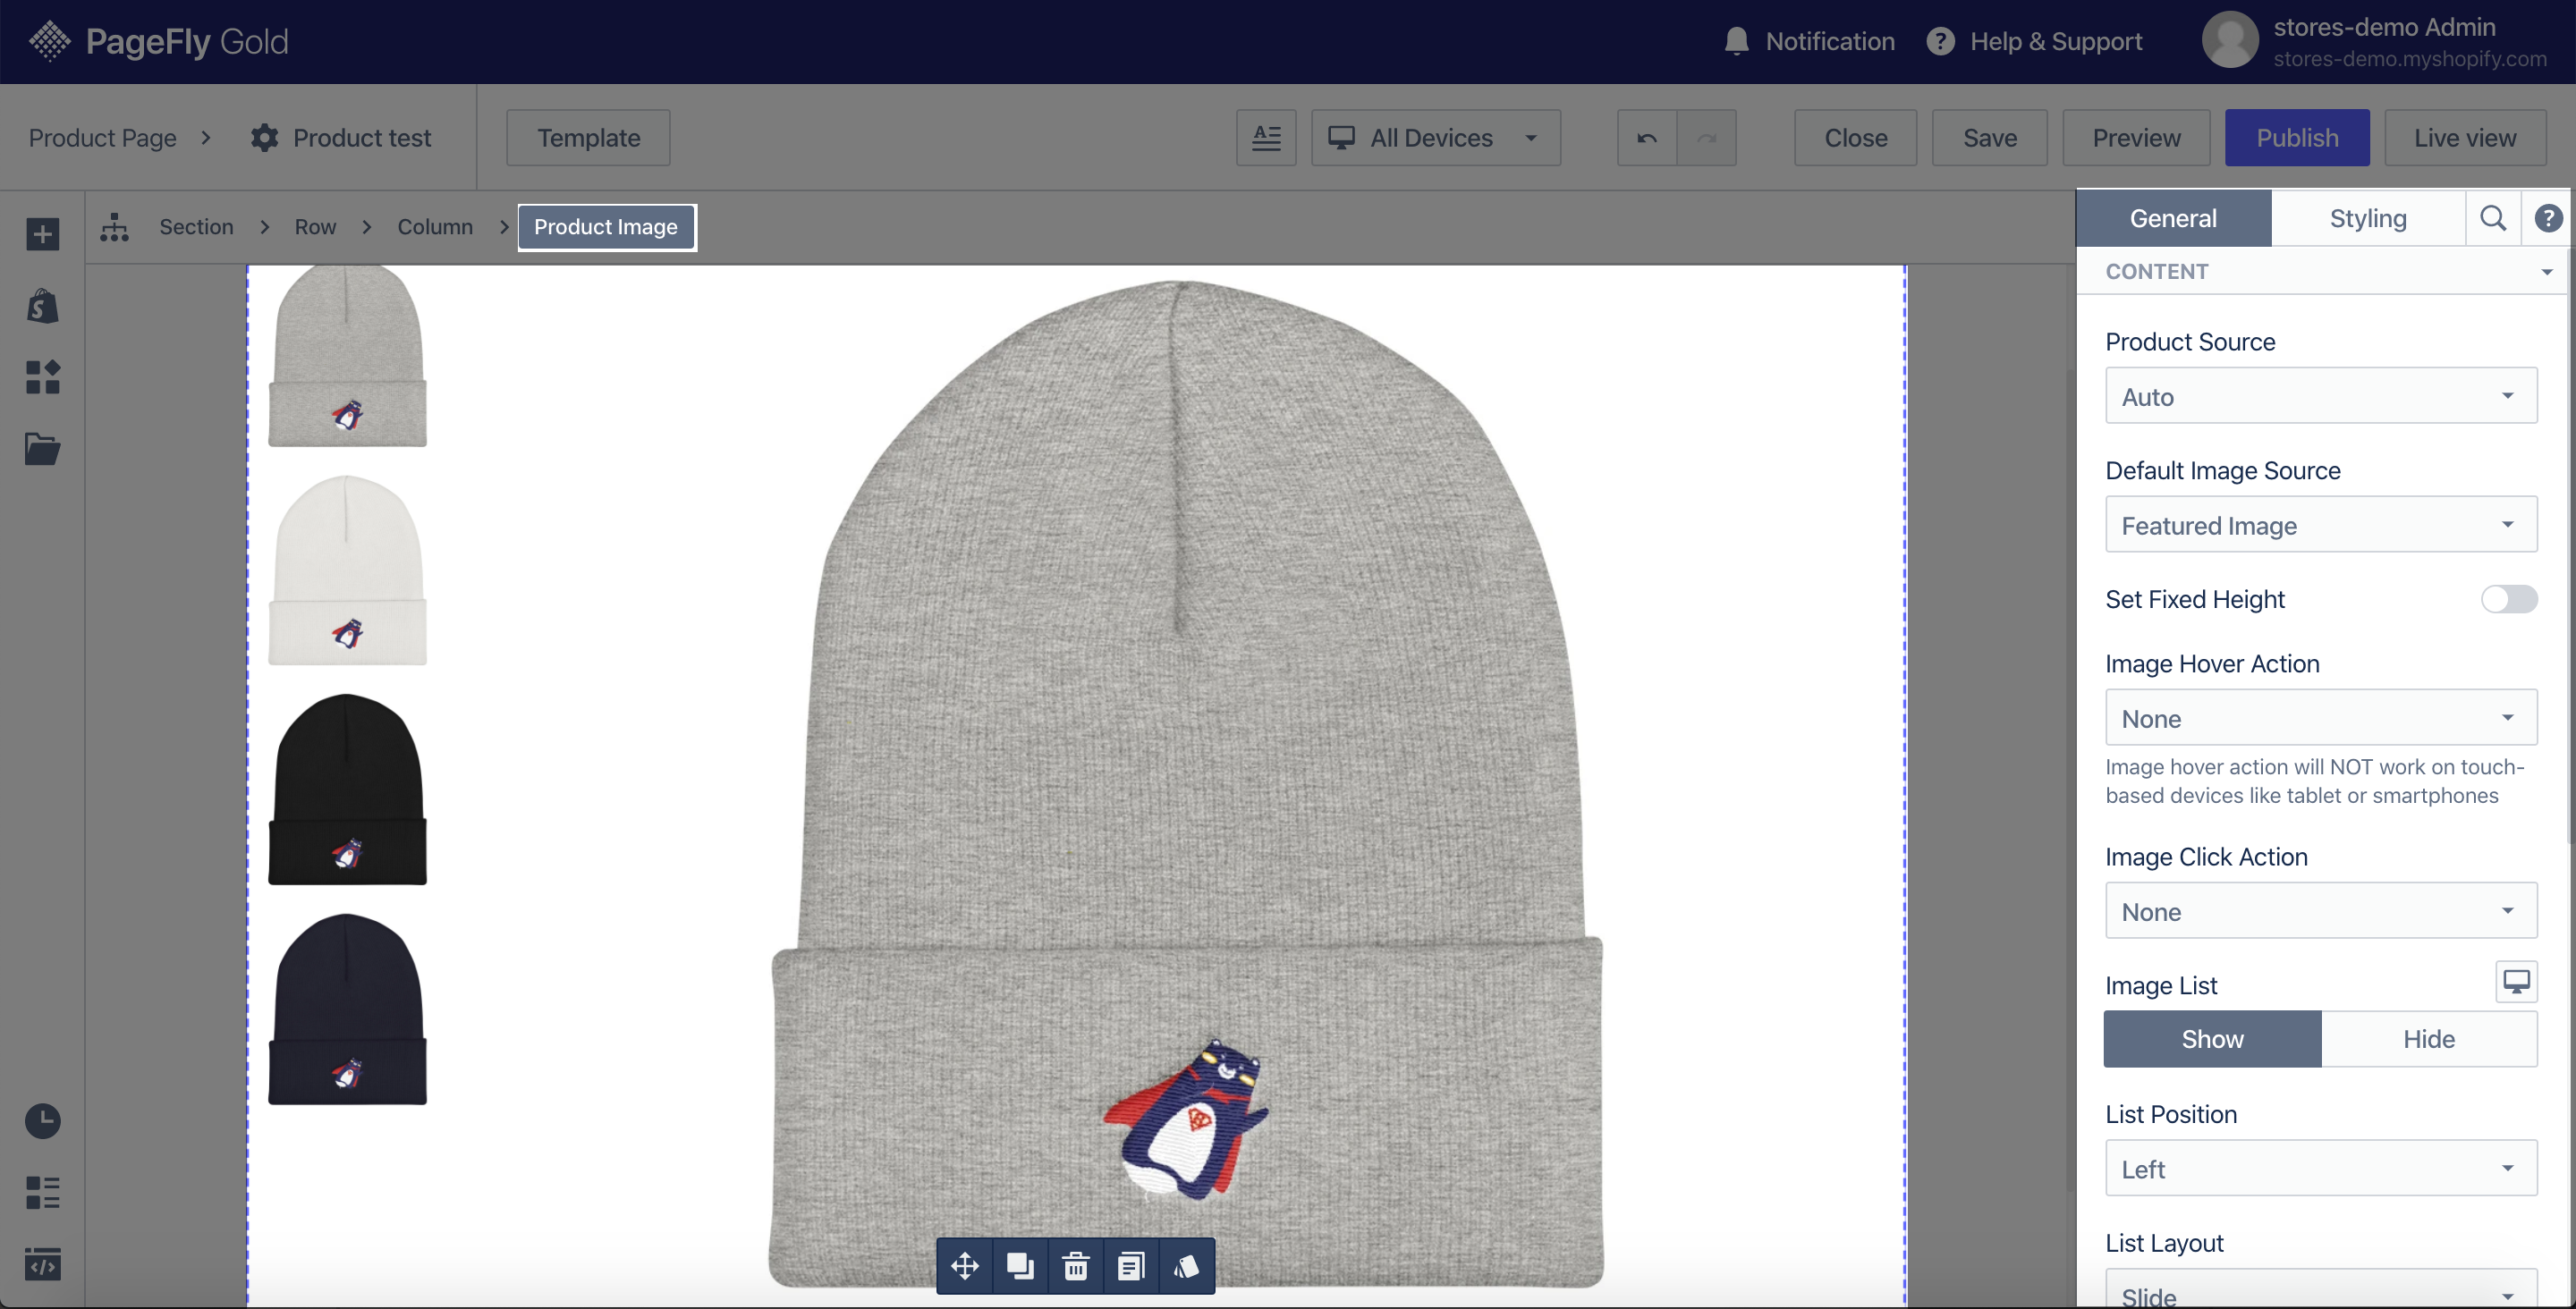The height and width of the screenshot is (1309, 2576).
Task: Click the Close button
Action: (x=1855, y=138)
